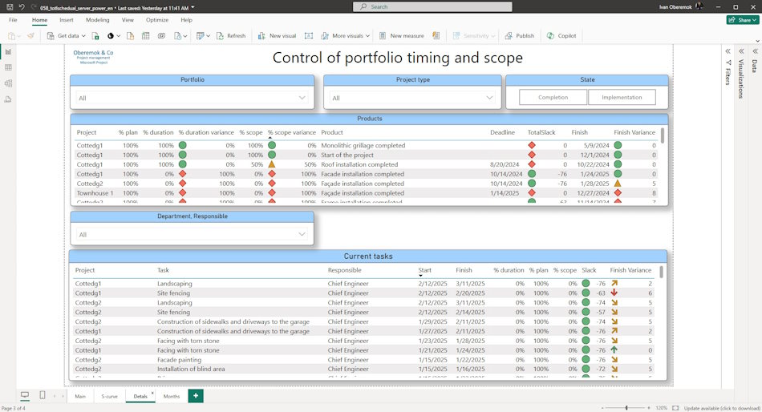
Task: Toggle the Completion state slicer button
Action: [x=553, y=97]
